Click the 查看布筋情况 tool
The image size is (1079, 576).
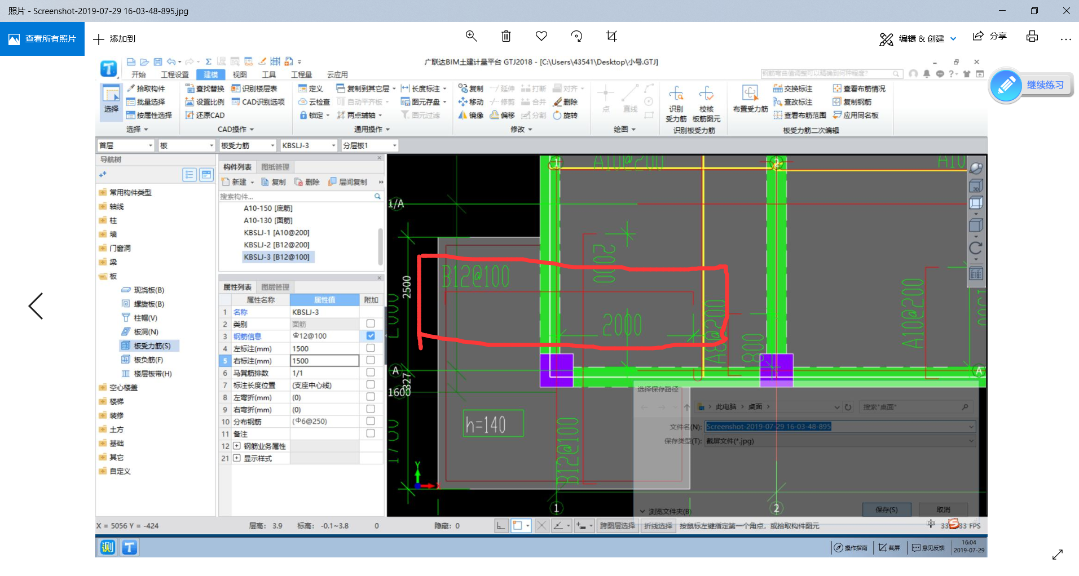click(859, 88)
